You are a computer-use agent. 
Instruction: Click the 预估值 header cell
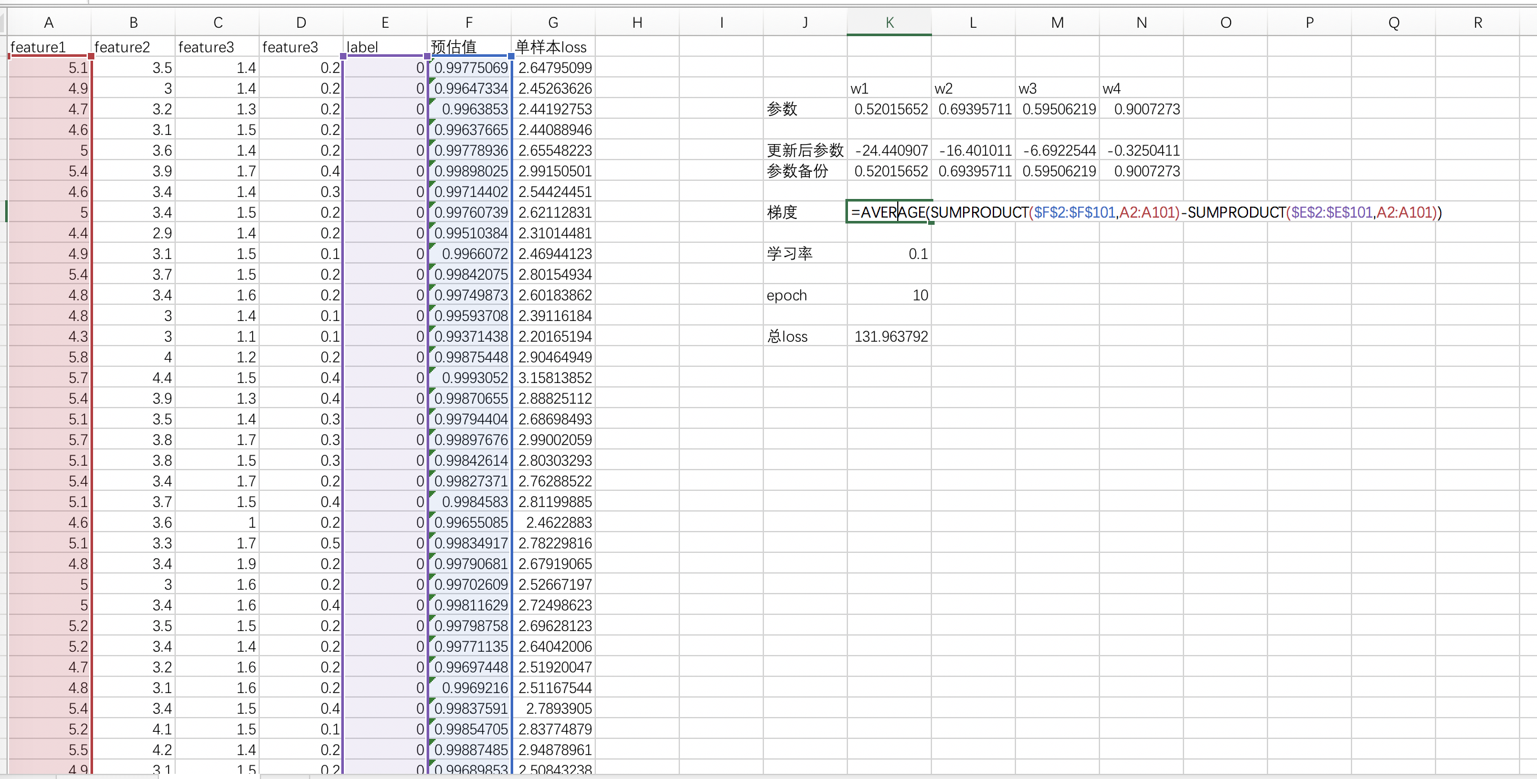point(469,47)
